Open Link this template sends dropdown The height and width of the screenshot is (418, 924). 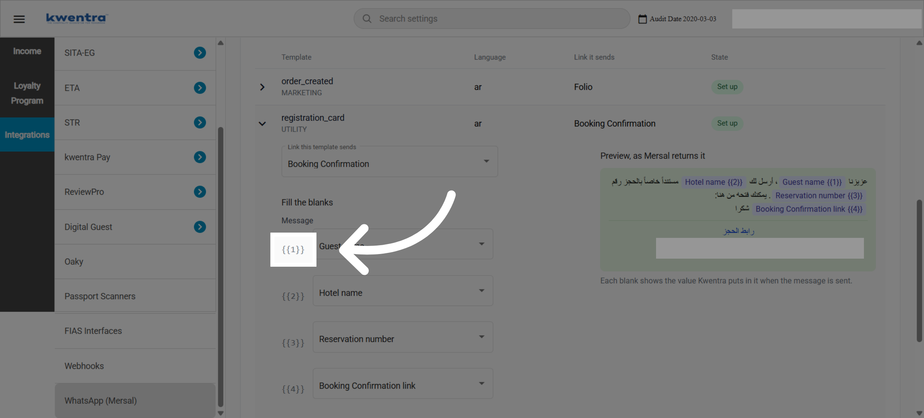tap(390, 162)
